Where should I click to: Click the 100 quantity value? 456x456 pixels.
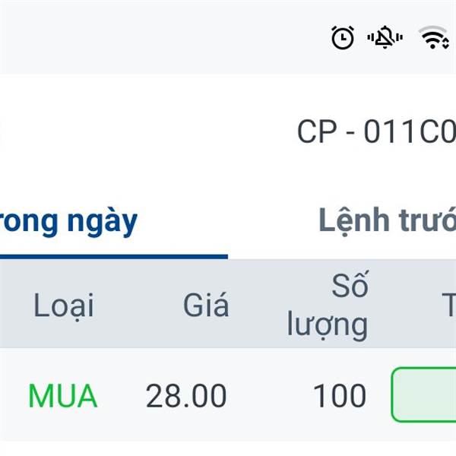pos(339,396)
